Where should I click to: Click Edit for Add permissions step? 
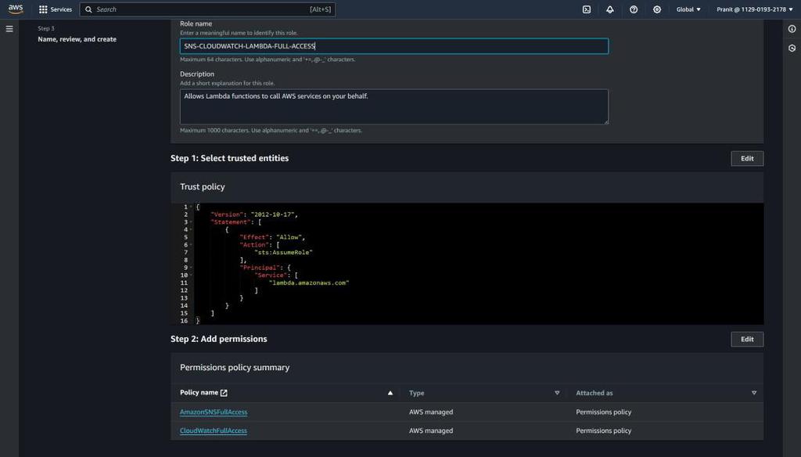click(747, 339)
